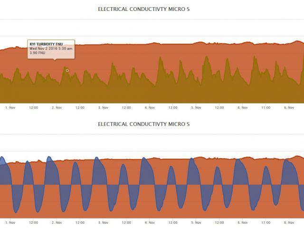304x228 pixels.
Task: Click the 3. Nov axis label under the turbidity chart
Action: 103,107
